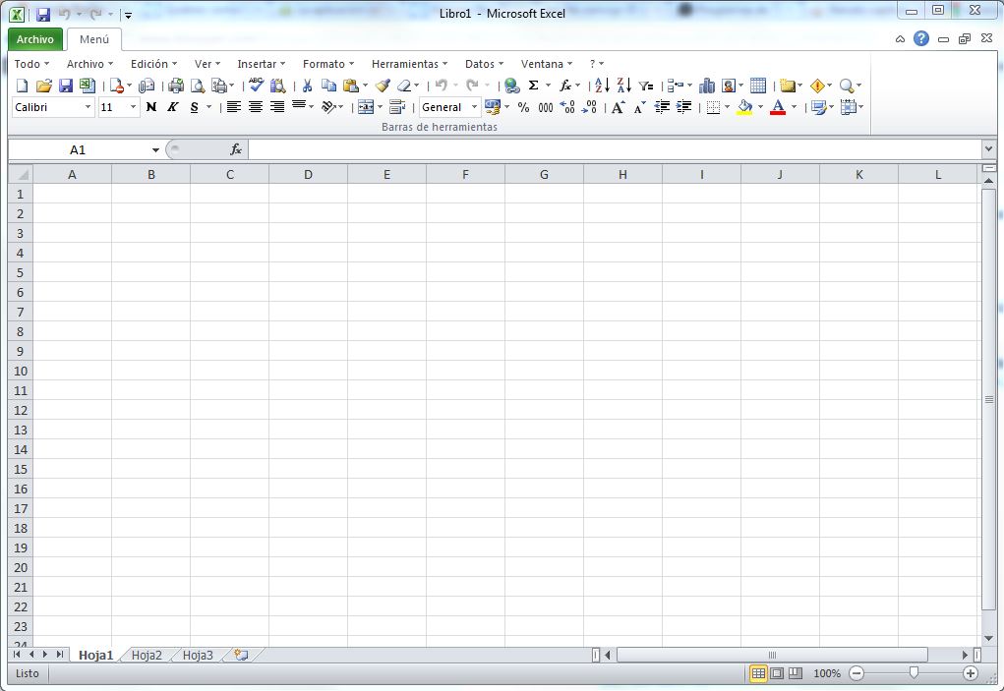Run the spelling checker
This screenshot has height=691, width=1004.
tap(256, 86)
